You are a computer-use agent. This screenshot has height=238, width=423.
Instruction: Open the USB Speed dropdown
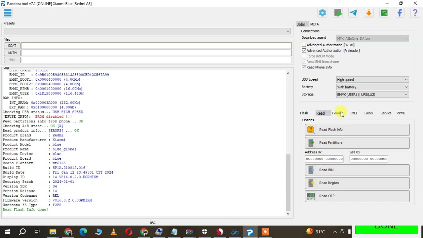tap(372, 80)
